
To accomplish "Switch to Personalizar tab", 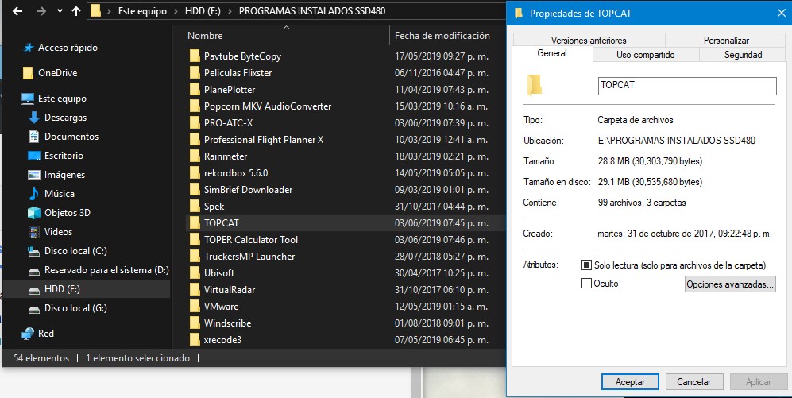I will (726, 41).
